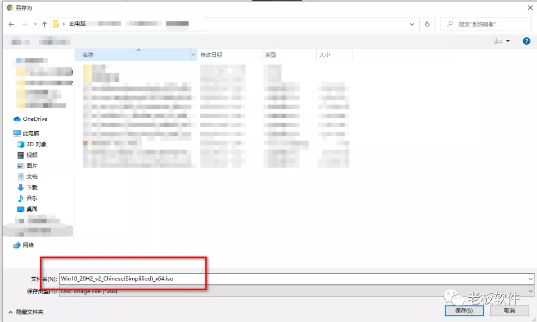Open the Disc Image File type dropdown
Screen dimensions: 537x322
pos(530,291)
